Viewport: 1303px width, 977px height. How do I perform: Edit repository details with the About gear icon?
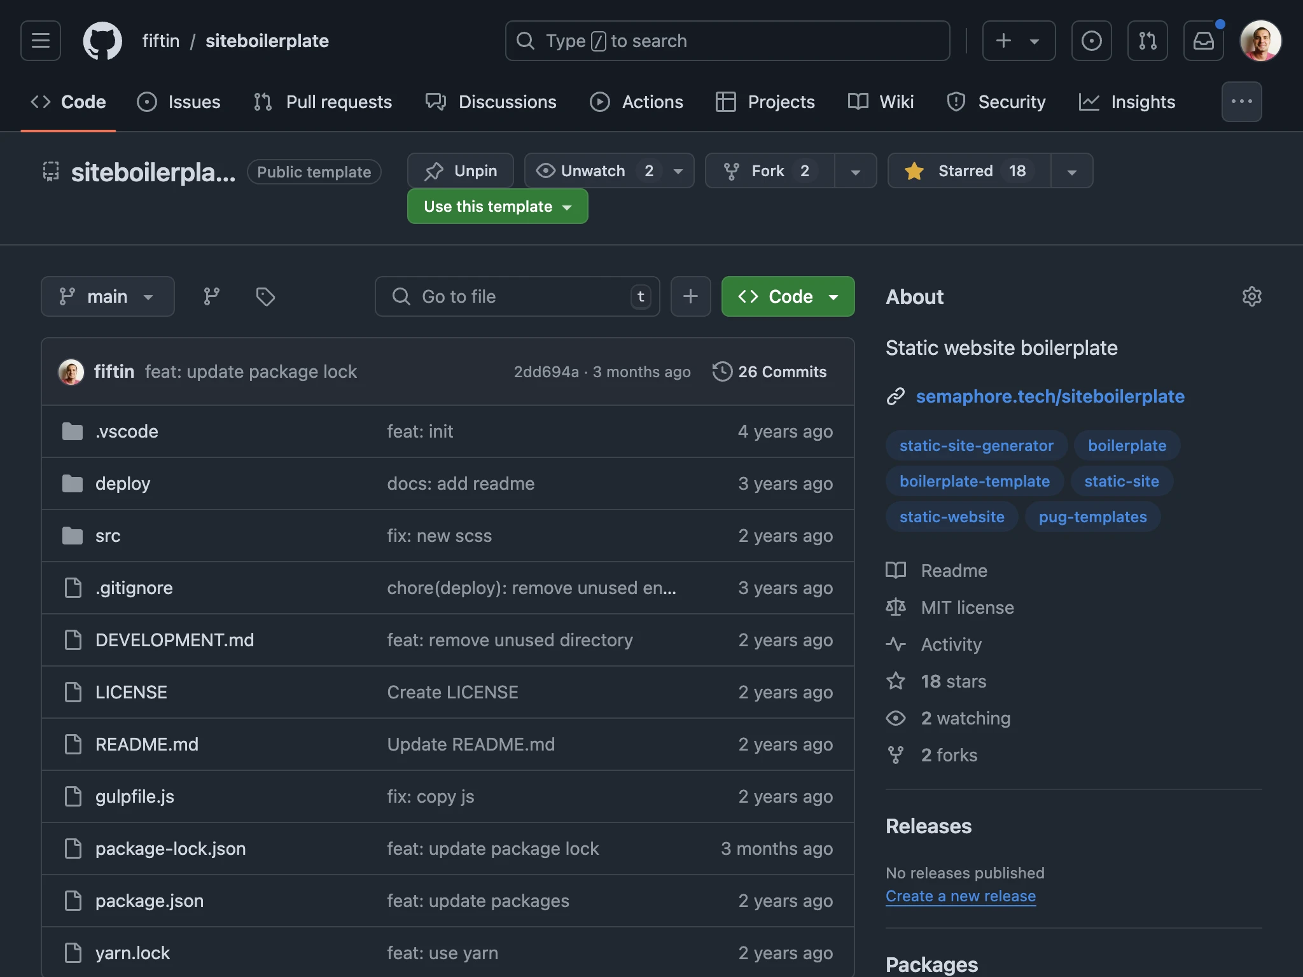click(x=1251, y=296)
